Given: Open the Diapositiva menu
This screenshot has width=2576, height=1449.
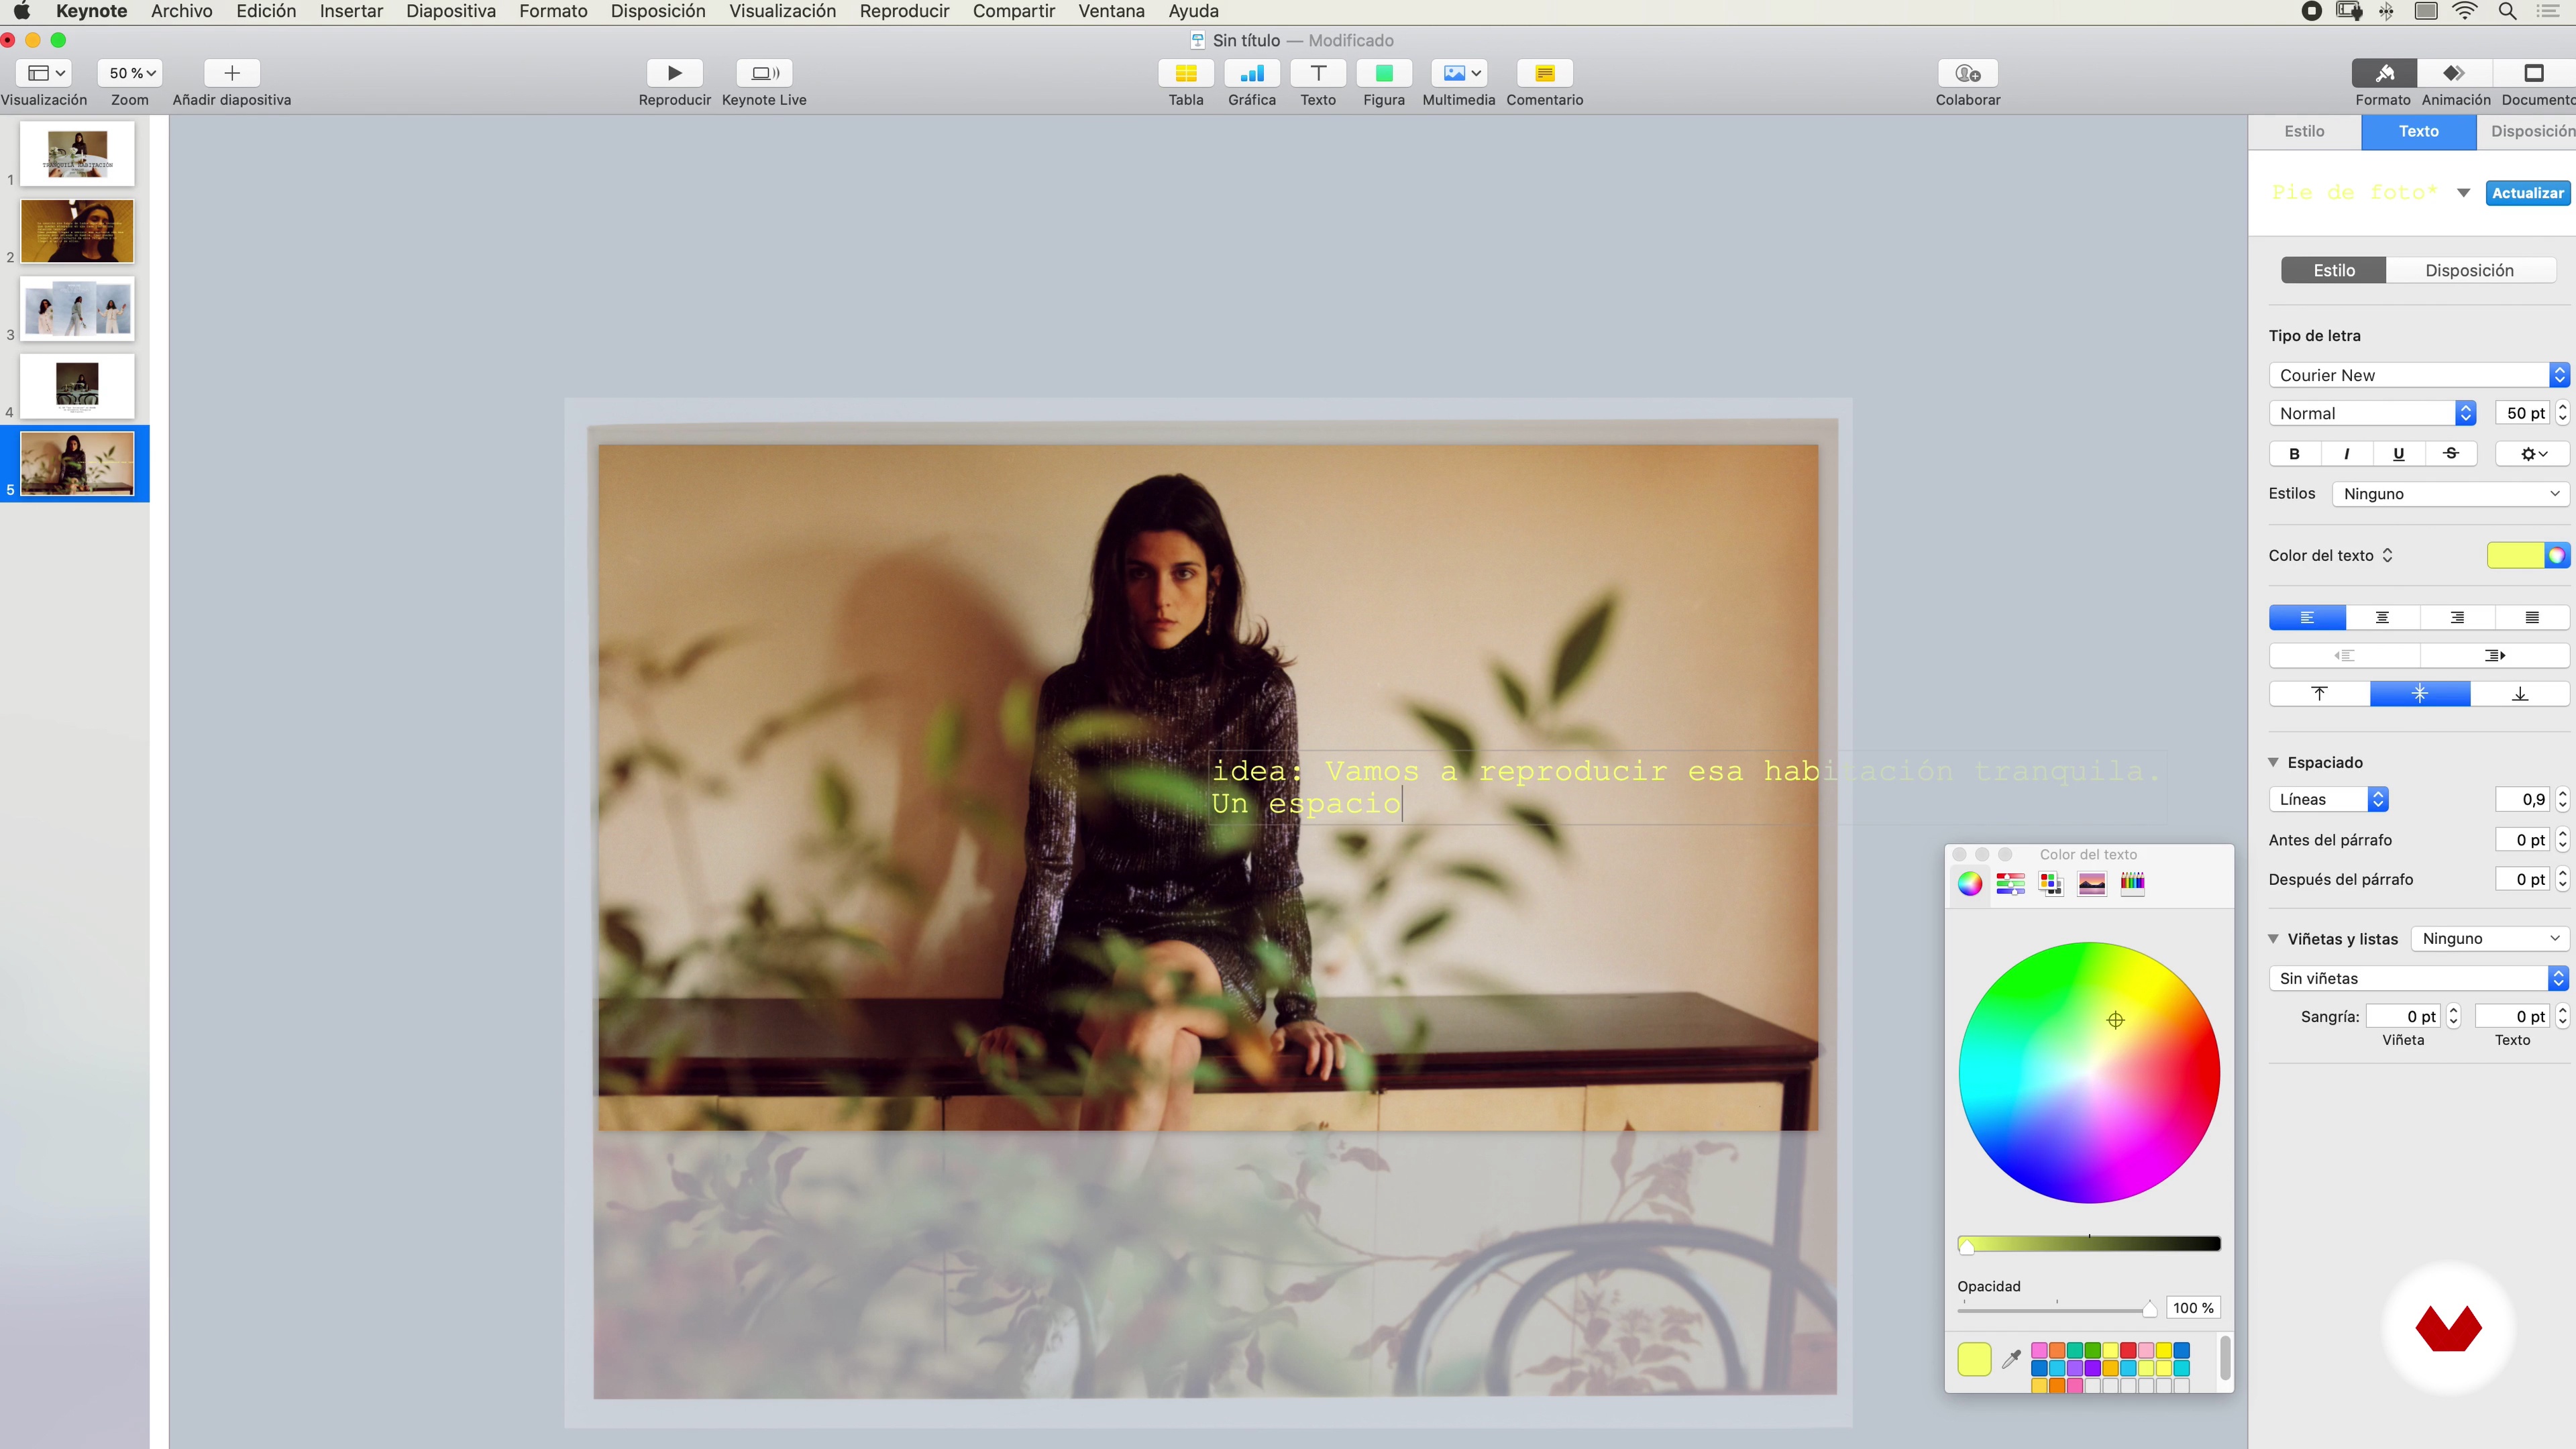Looking at the screenshot, I should tap(450, 11).
